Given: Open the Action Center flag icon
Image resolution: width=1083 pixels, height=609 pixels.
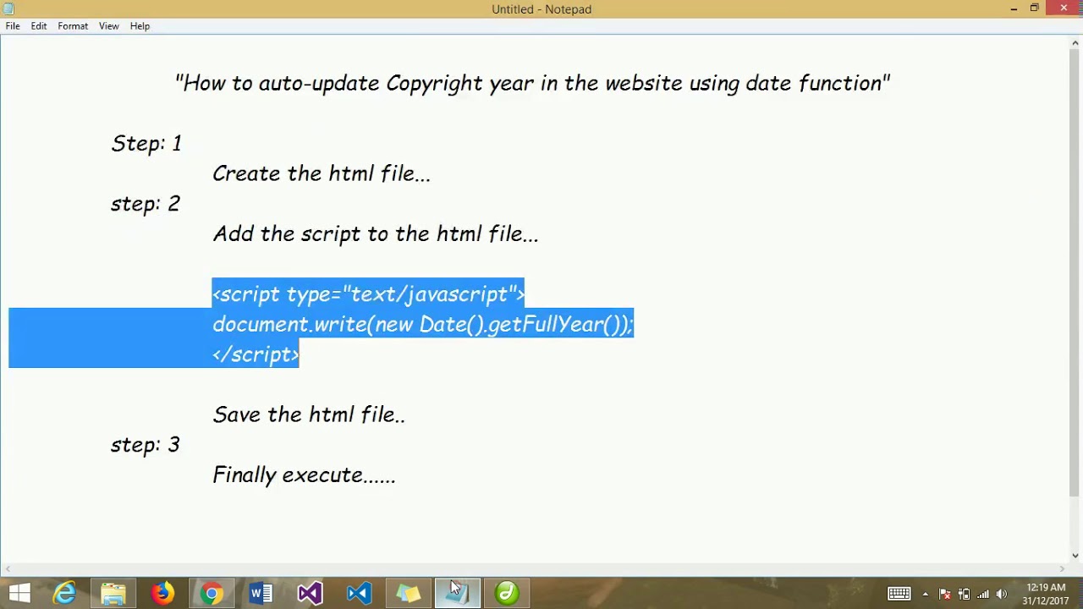Looking at the screenshot, I should point(945,594).
